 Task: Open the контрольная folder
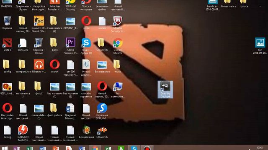(23, 66)
